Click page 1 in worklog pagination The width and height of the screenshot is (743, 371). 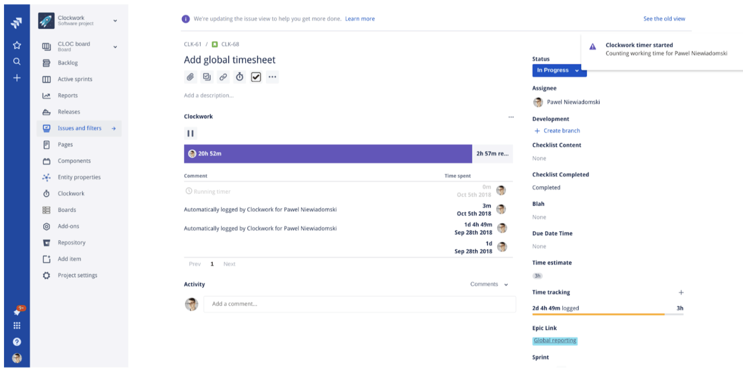(x=212, y=264)
